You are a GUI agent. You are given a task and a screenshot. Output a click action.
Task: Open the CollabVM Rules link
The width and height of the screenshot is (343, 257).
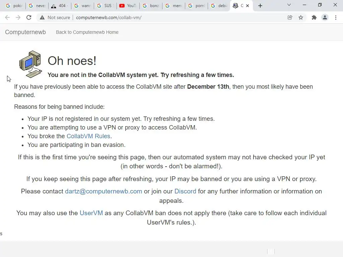point(88,136)
